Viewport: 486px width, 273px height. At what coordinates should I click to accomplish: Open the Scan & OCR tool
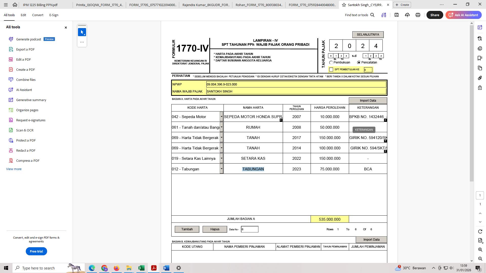tap(25, 130)
